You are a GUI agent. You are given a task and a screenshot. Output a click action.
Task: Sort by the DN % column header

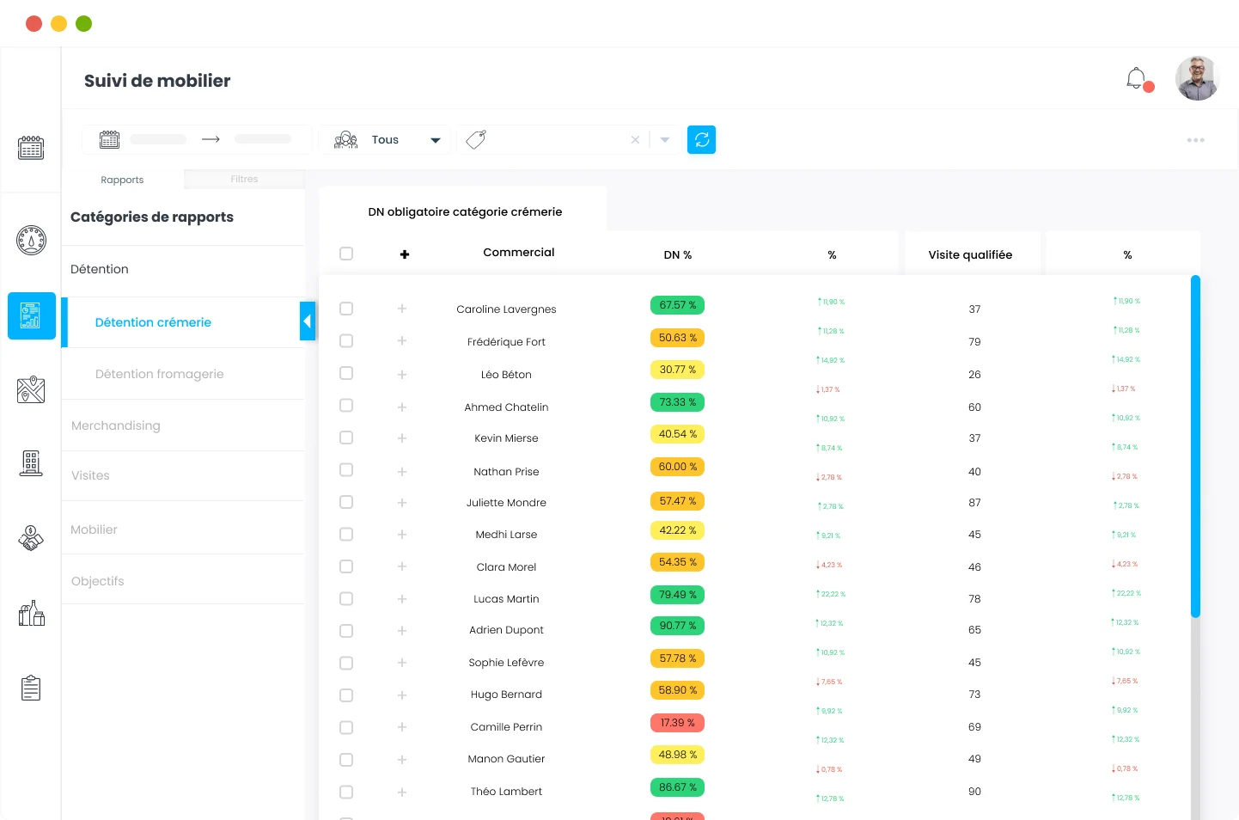[678, 255]
